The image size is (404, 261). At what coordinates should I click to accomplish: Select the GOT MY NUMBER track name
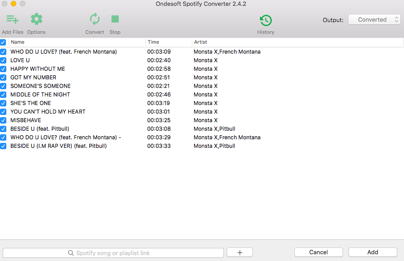tap(33, 78)
